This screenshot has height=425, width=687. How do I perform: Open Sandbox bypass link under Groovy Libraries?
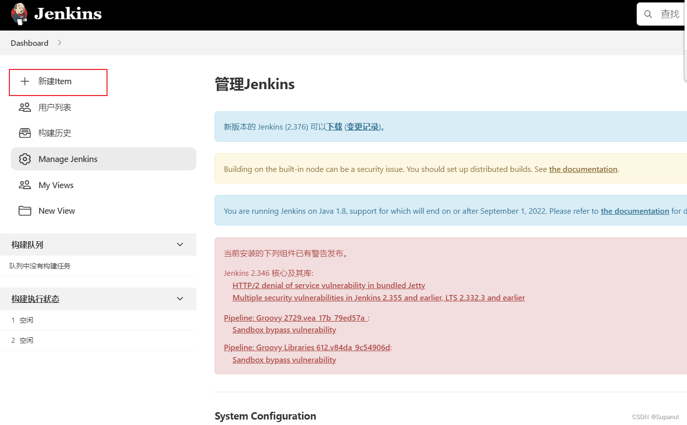284,360
